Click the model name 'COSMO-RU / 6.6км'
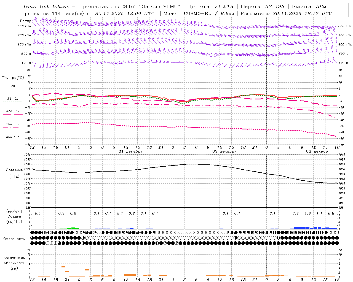The height and width of the screenshot is (282, 353). click(209, 13)
